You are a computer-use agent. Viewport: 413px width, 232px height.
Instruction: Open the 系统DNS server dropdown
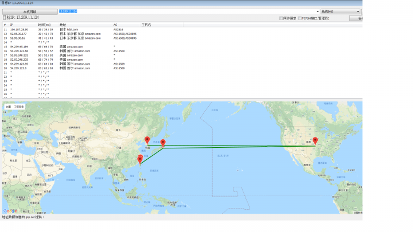340,11
